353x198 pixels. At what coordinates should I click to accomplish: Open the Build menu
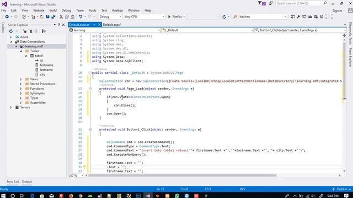pyautogui.click(x=53, y=10)
